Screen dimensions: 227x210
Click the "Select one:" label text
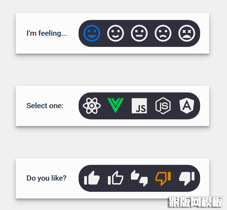pos(45,106)
